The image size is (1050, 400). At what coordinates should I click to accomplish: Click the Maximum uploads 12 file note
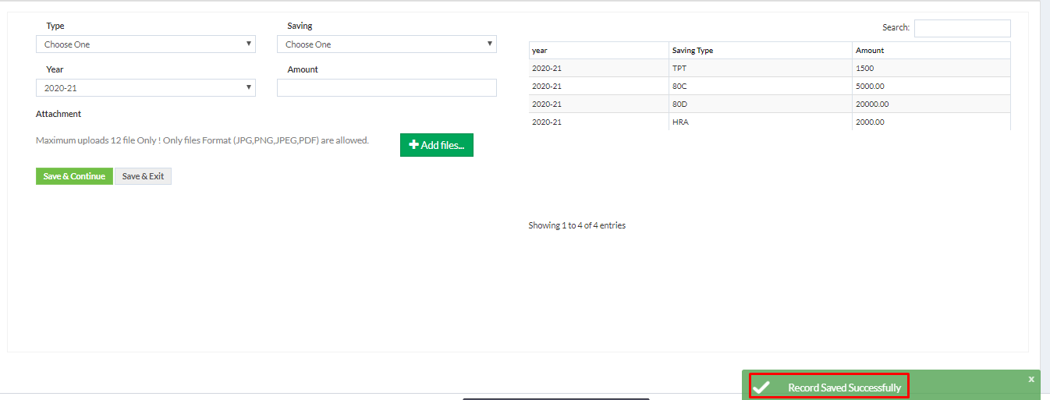coord(202,140)
